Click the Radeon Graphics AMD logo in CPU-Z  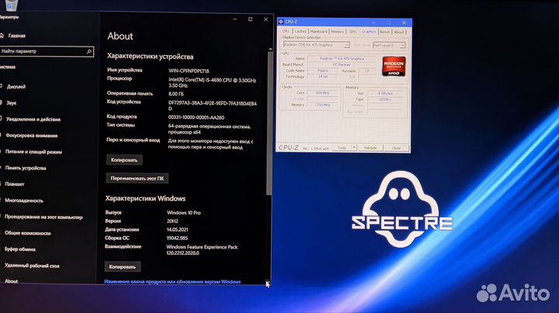coord(394,66)
